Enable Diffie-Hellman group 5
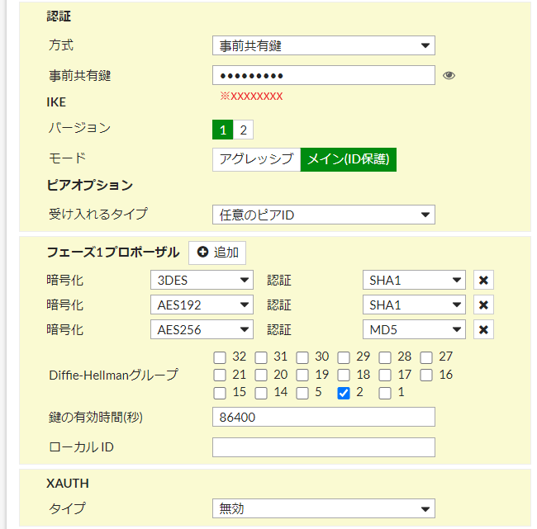The width and height of the screenshot is (537, 529). click(x=302, y=393)
